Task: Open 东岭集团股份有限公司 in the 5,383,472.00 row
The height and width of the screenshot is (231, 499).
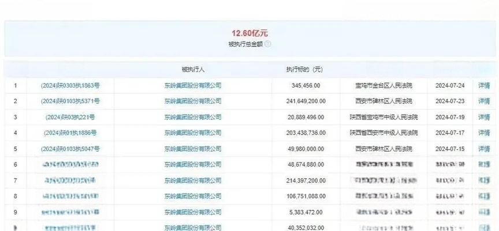Action: [x=193, y=212]
